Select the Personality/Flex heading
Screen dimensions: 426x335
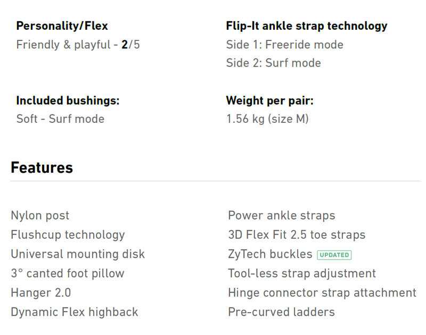click(x=62, y=26)
